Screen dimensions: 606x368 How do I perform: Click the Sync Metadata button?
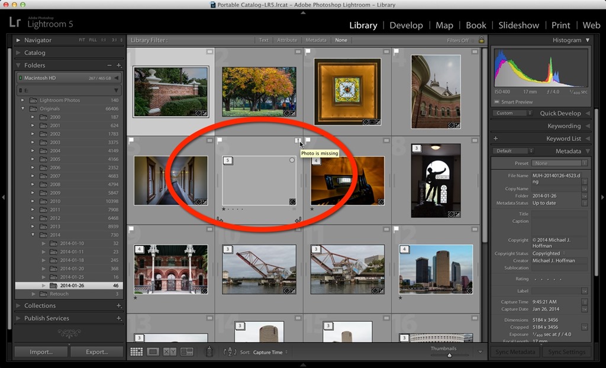[x=515, y=352]
